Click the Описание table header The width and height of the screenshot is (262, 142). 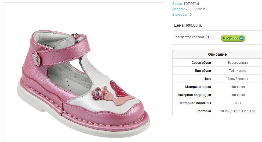[x=217, y=54]
